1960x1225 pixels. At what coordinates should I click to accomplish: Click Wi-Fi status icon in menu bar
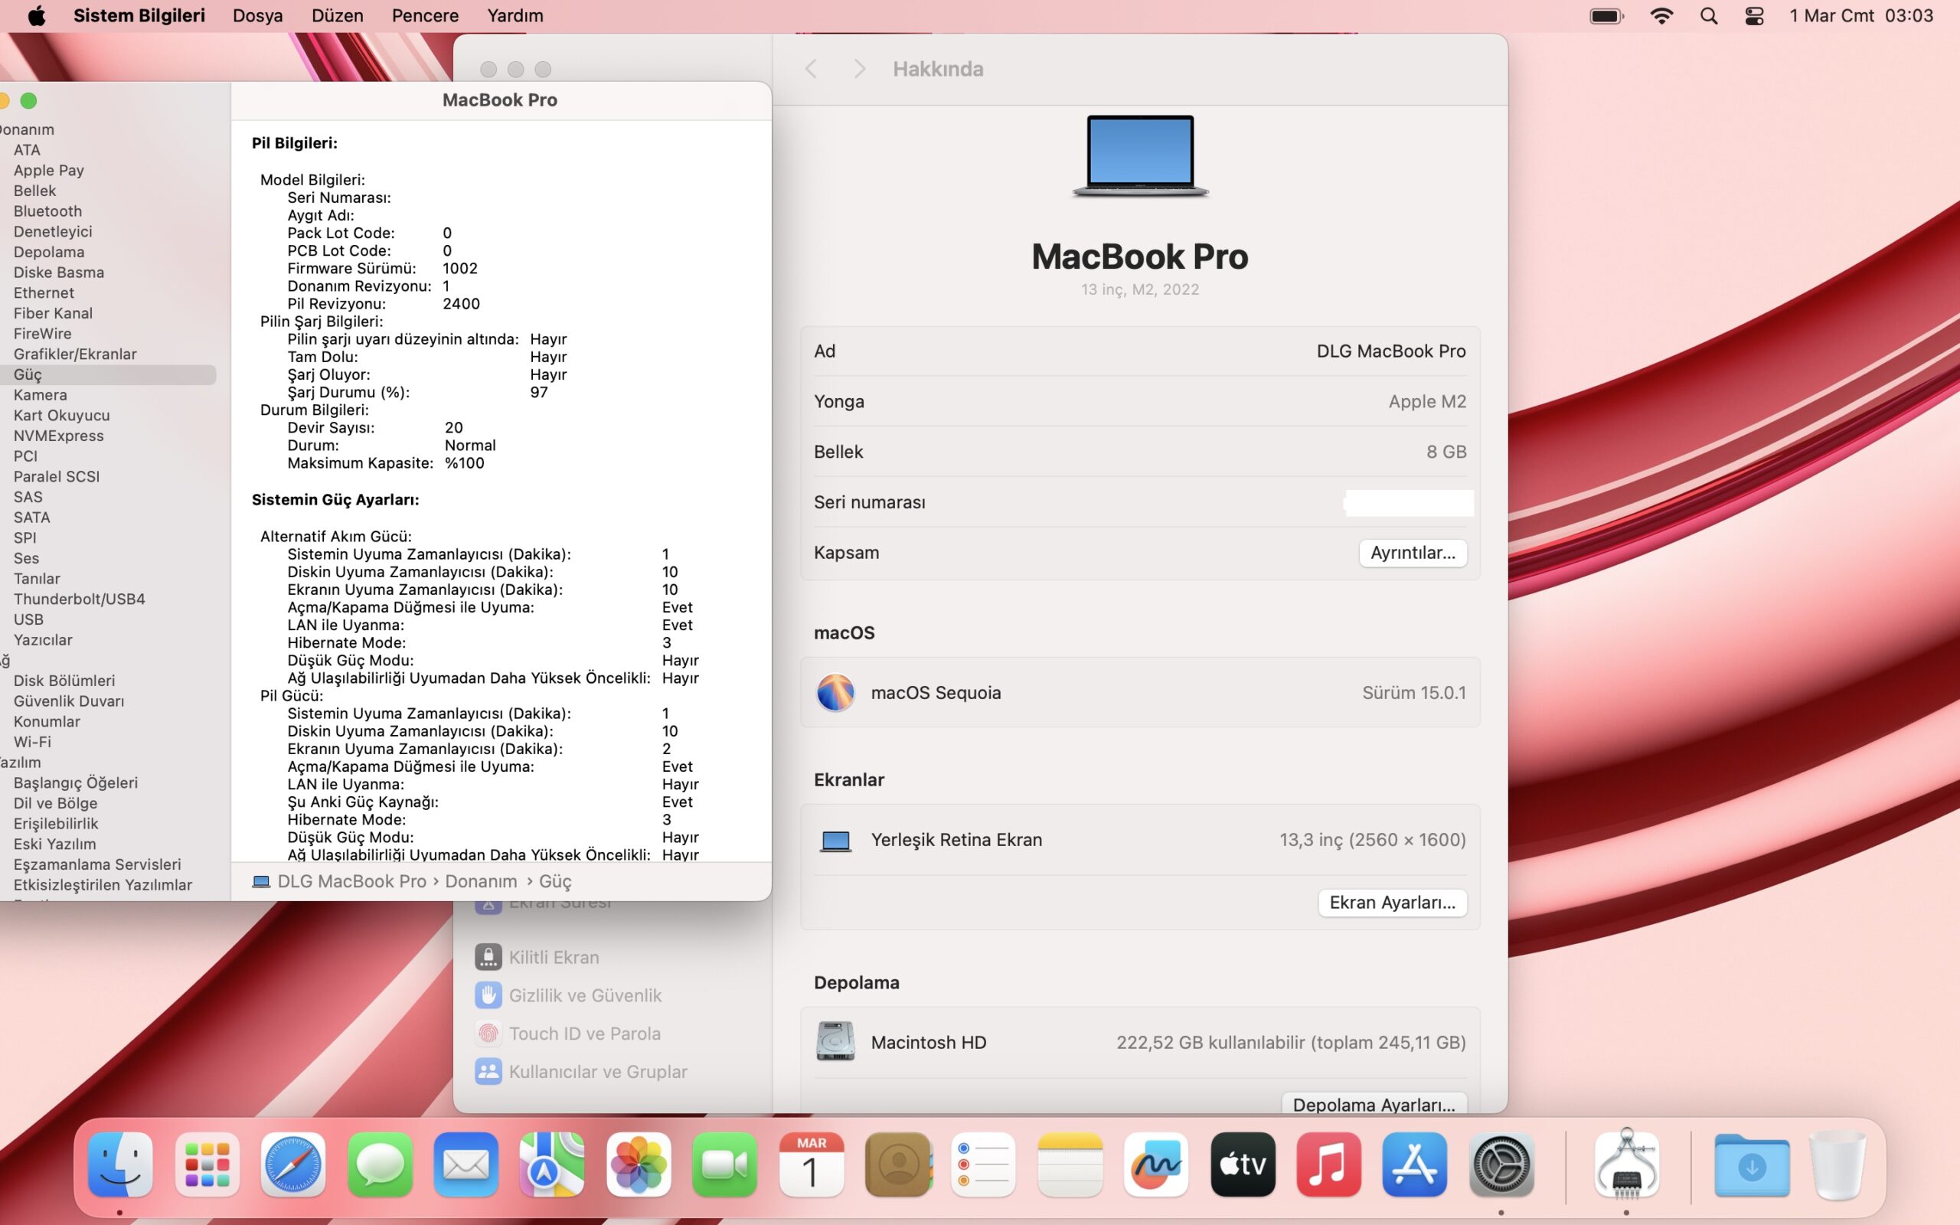pyautogui.click(x=1661, y=15)
